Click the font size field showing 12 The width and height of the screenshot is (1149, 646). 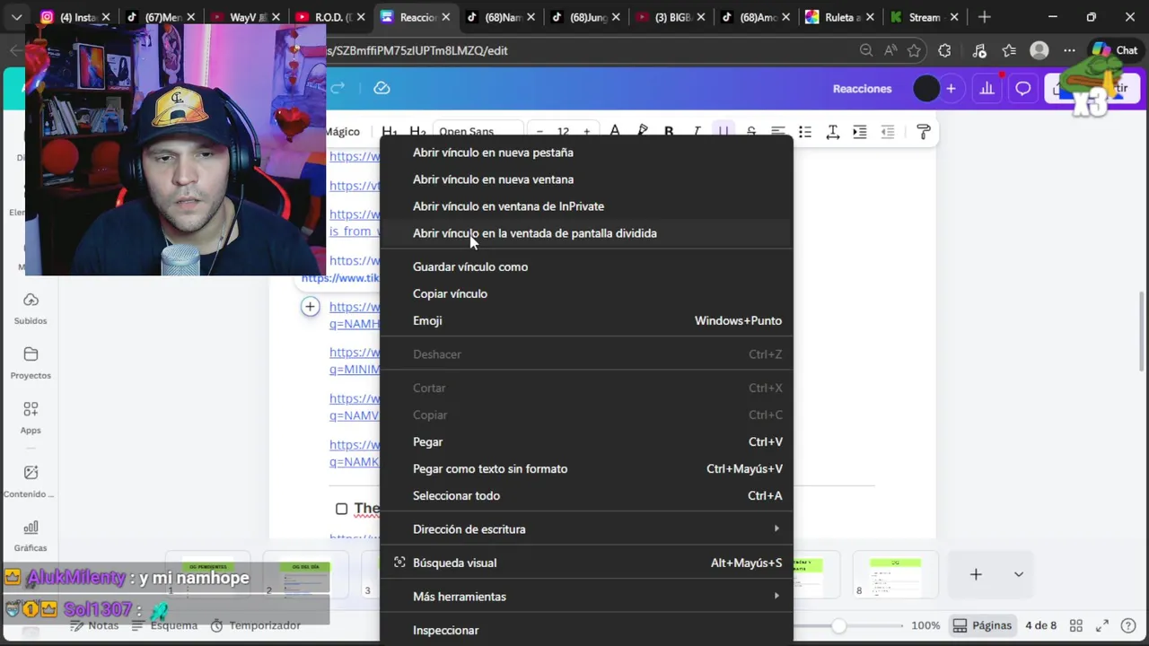[563, 131]
